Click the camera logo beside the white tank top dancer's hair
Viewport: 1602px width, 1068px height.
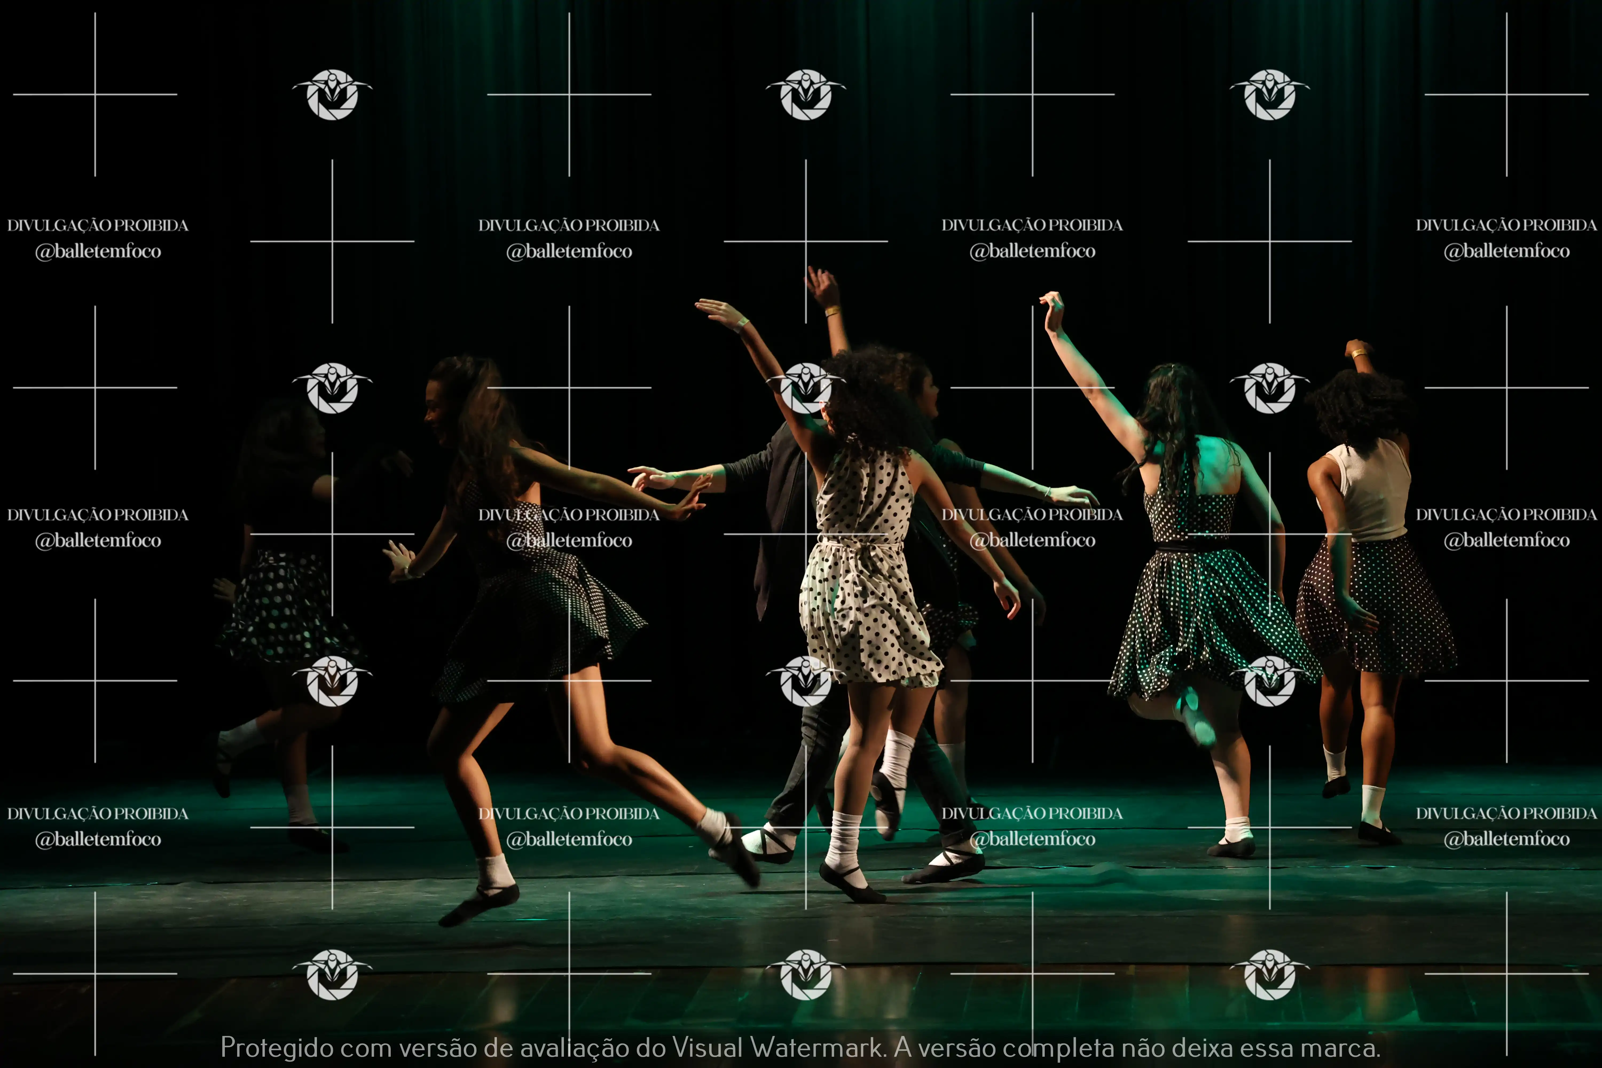[x=1269, y=388]
